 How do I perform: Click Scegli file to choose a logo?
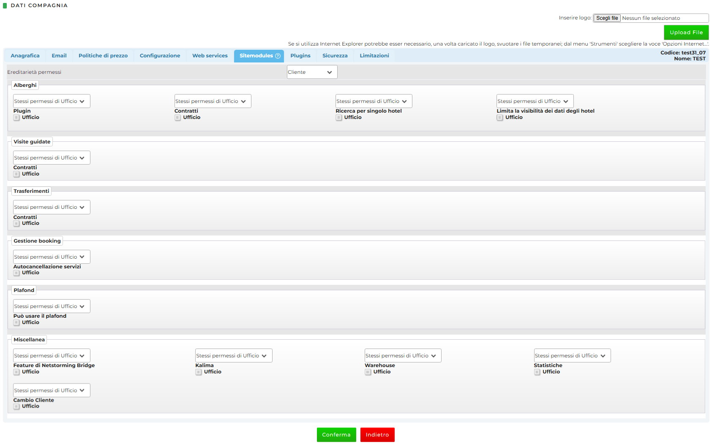click(x=607, y=18)
